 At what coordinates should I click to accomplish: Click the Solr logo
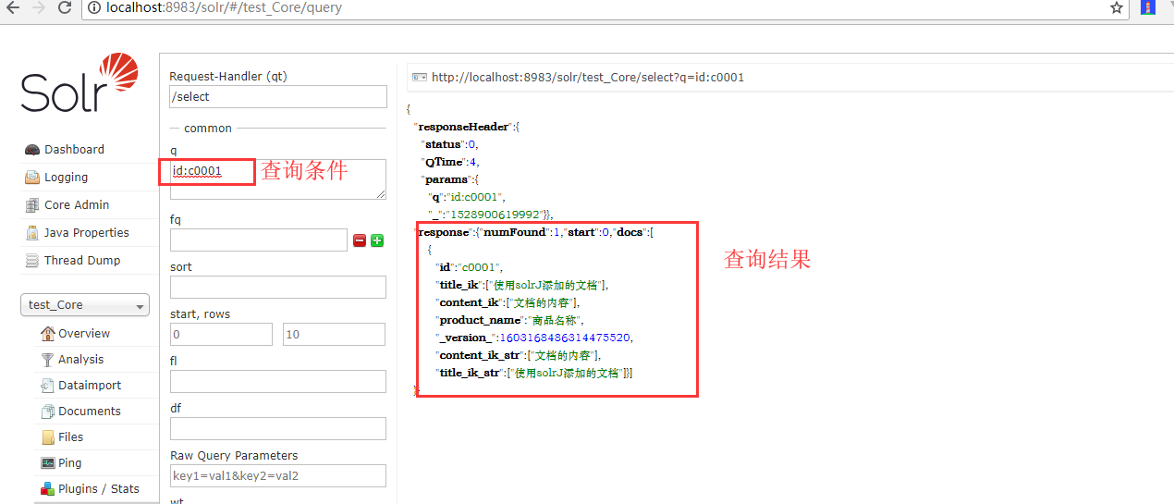79,82
